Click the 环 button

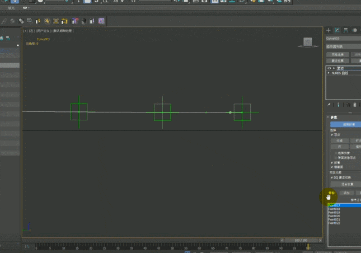[339, 147]
